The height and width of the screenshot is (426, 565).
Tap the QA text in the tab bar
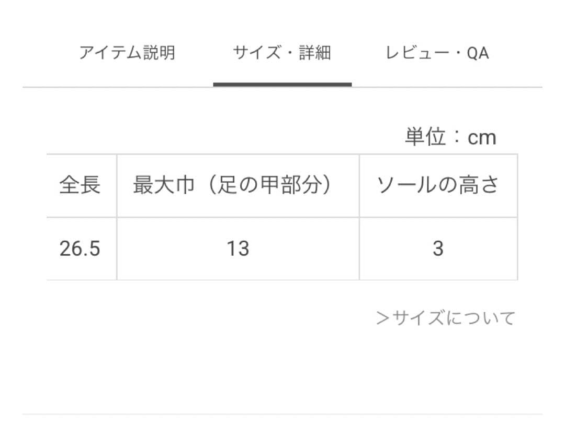(478, 53)
